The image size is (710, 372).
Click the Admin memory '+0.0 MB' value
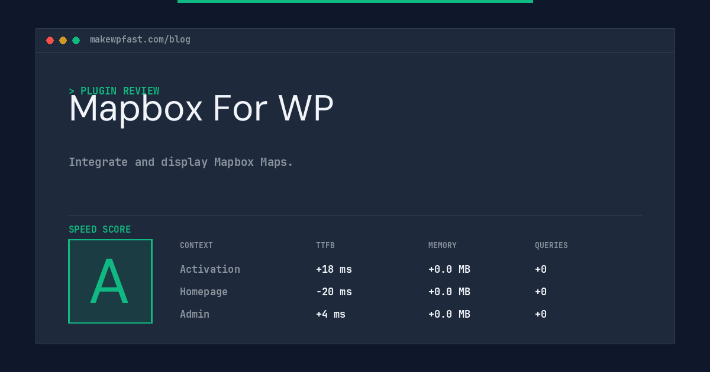[x=449, y=314]
